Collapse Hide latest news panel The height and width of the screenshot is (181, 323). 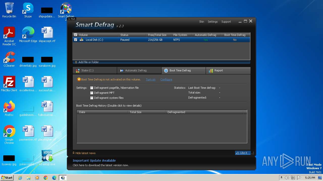84,153
